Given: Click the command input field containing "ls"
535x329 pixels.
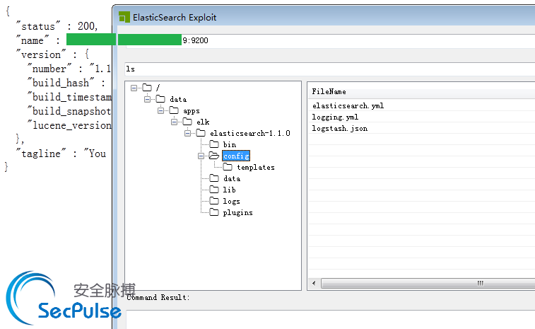Looking at the screenshot, I should click(x=329, y=69).
